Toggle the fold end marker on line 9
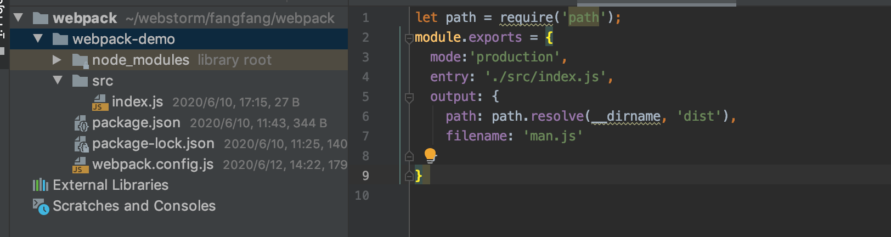Screen dimensions: 891x237 pyautogui.click(x=409, y=176)
